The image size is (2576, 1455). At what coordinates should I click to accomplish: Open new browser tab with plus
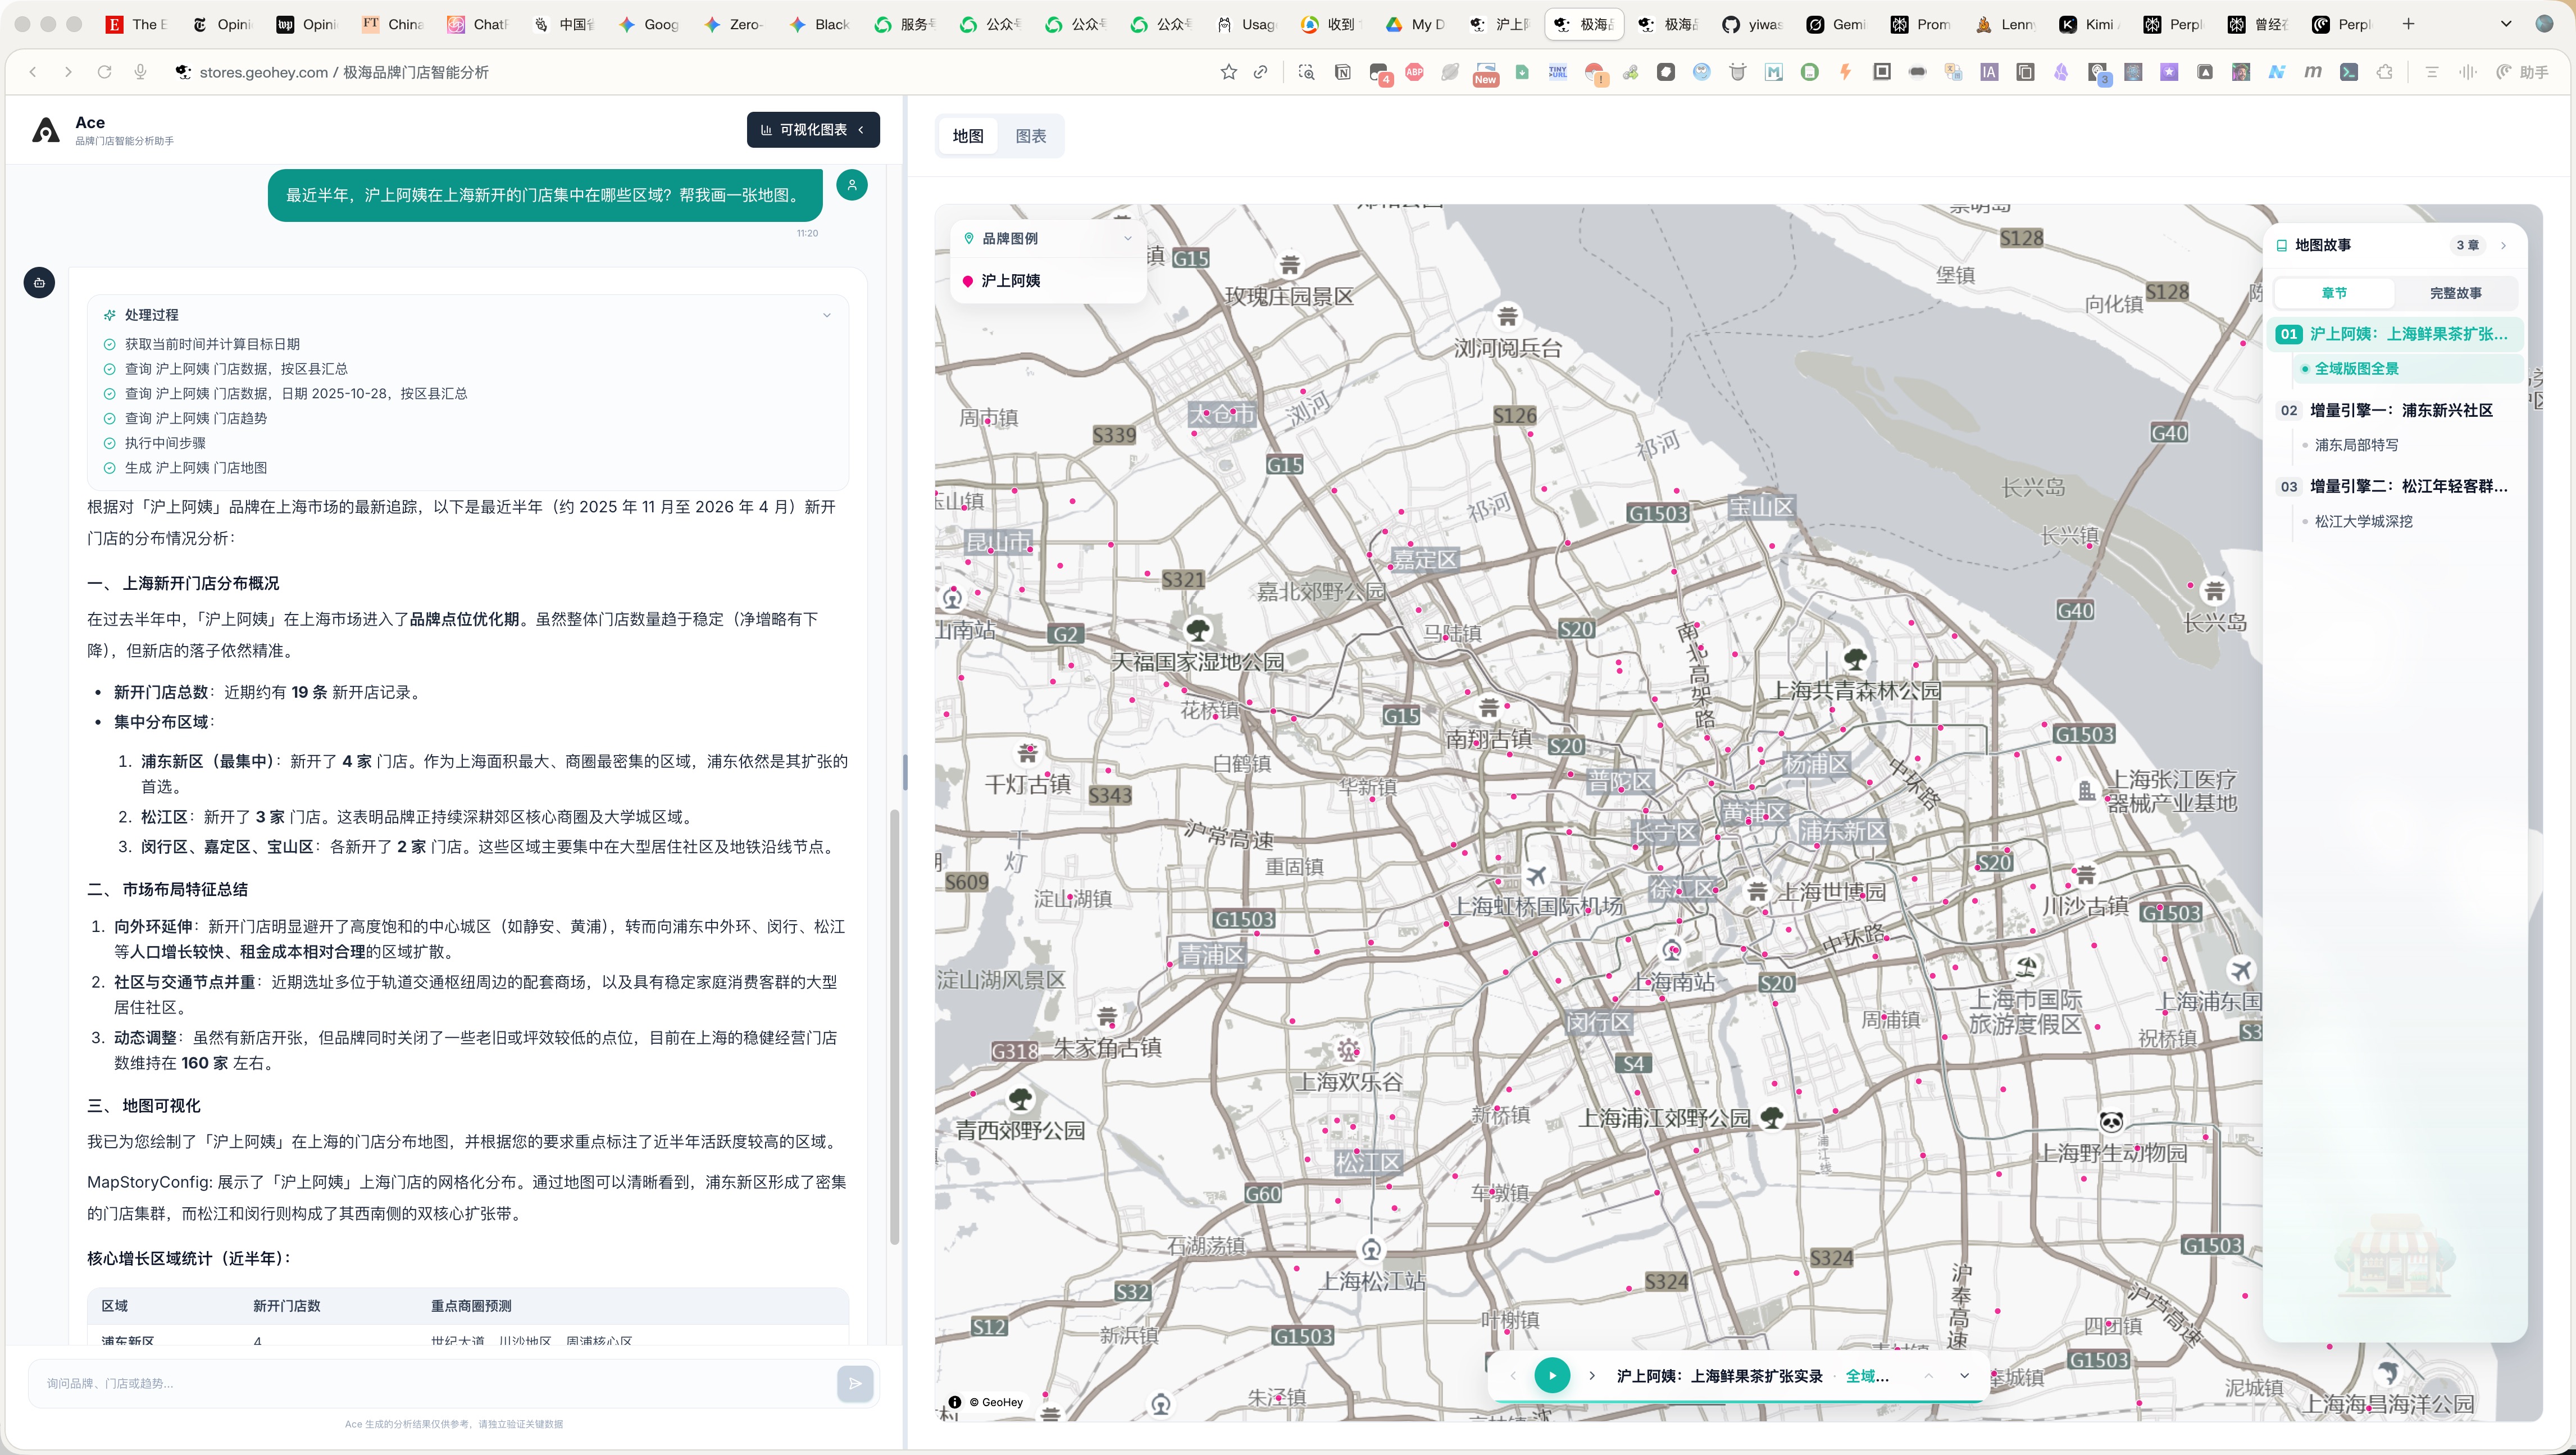2408,24
